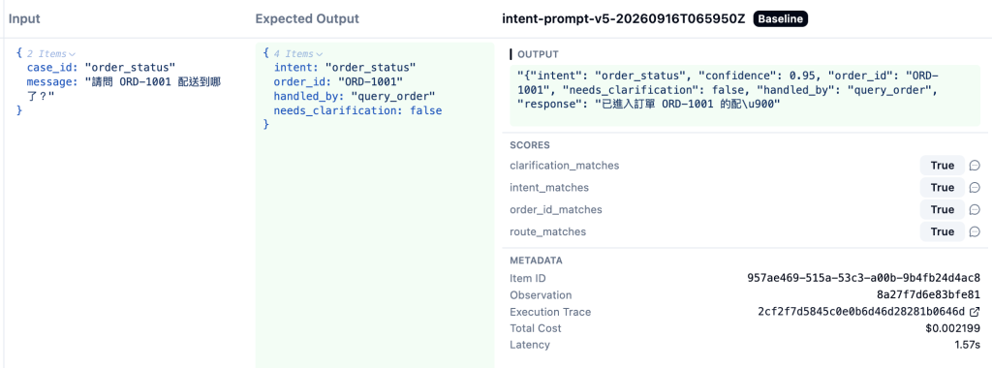The image size is (992, 368).
Task: Click the route_matches score name
Action: (x=548, y=232)
